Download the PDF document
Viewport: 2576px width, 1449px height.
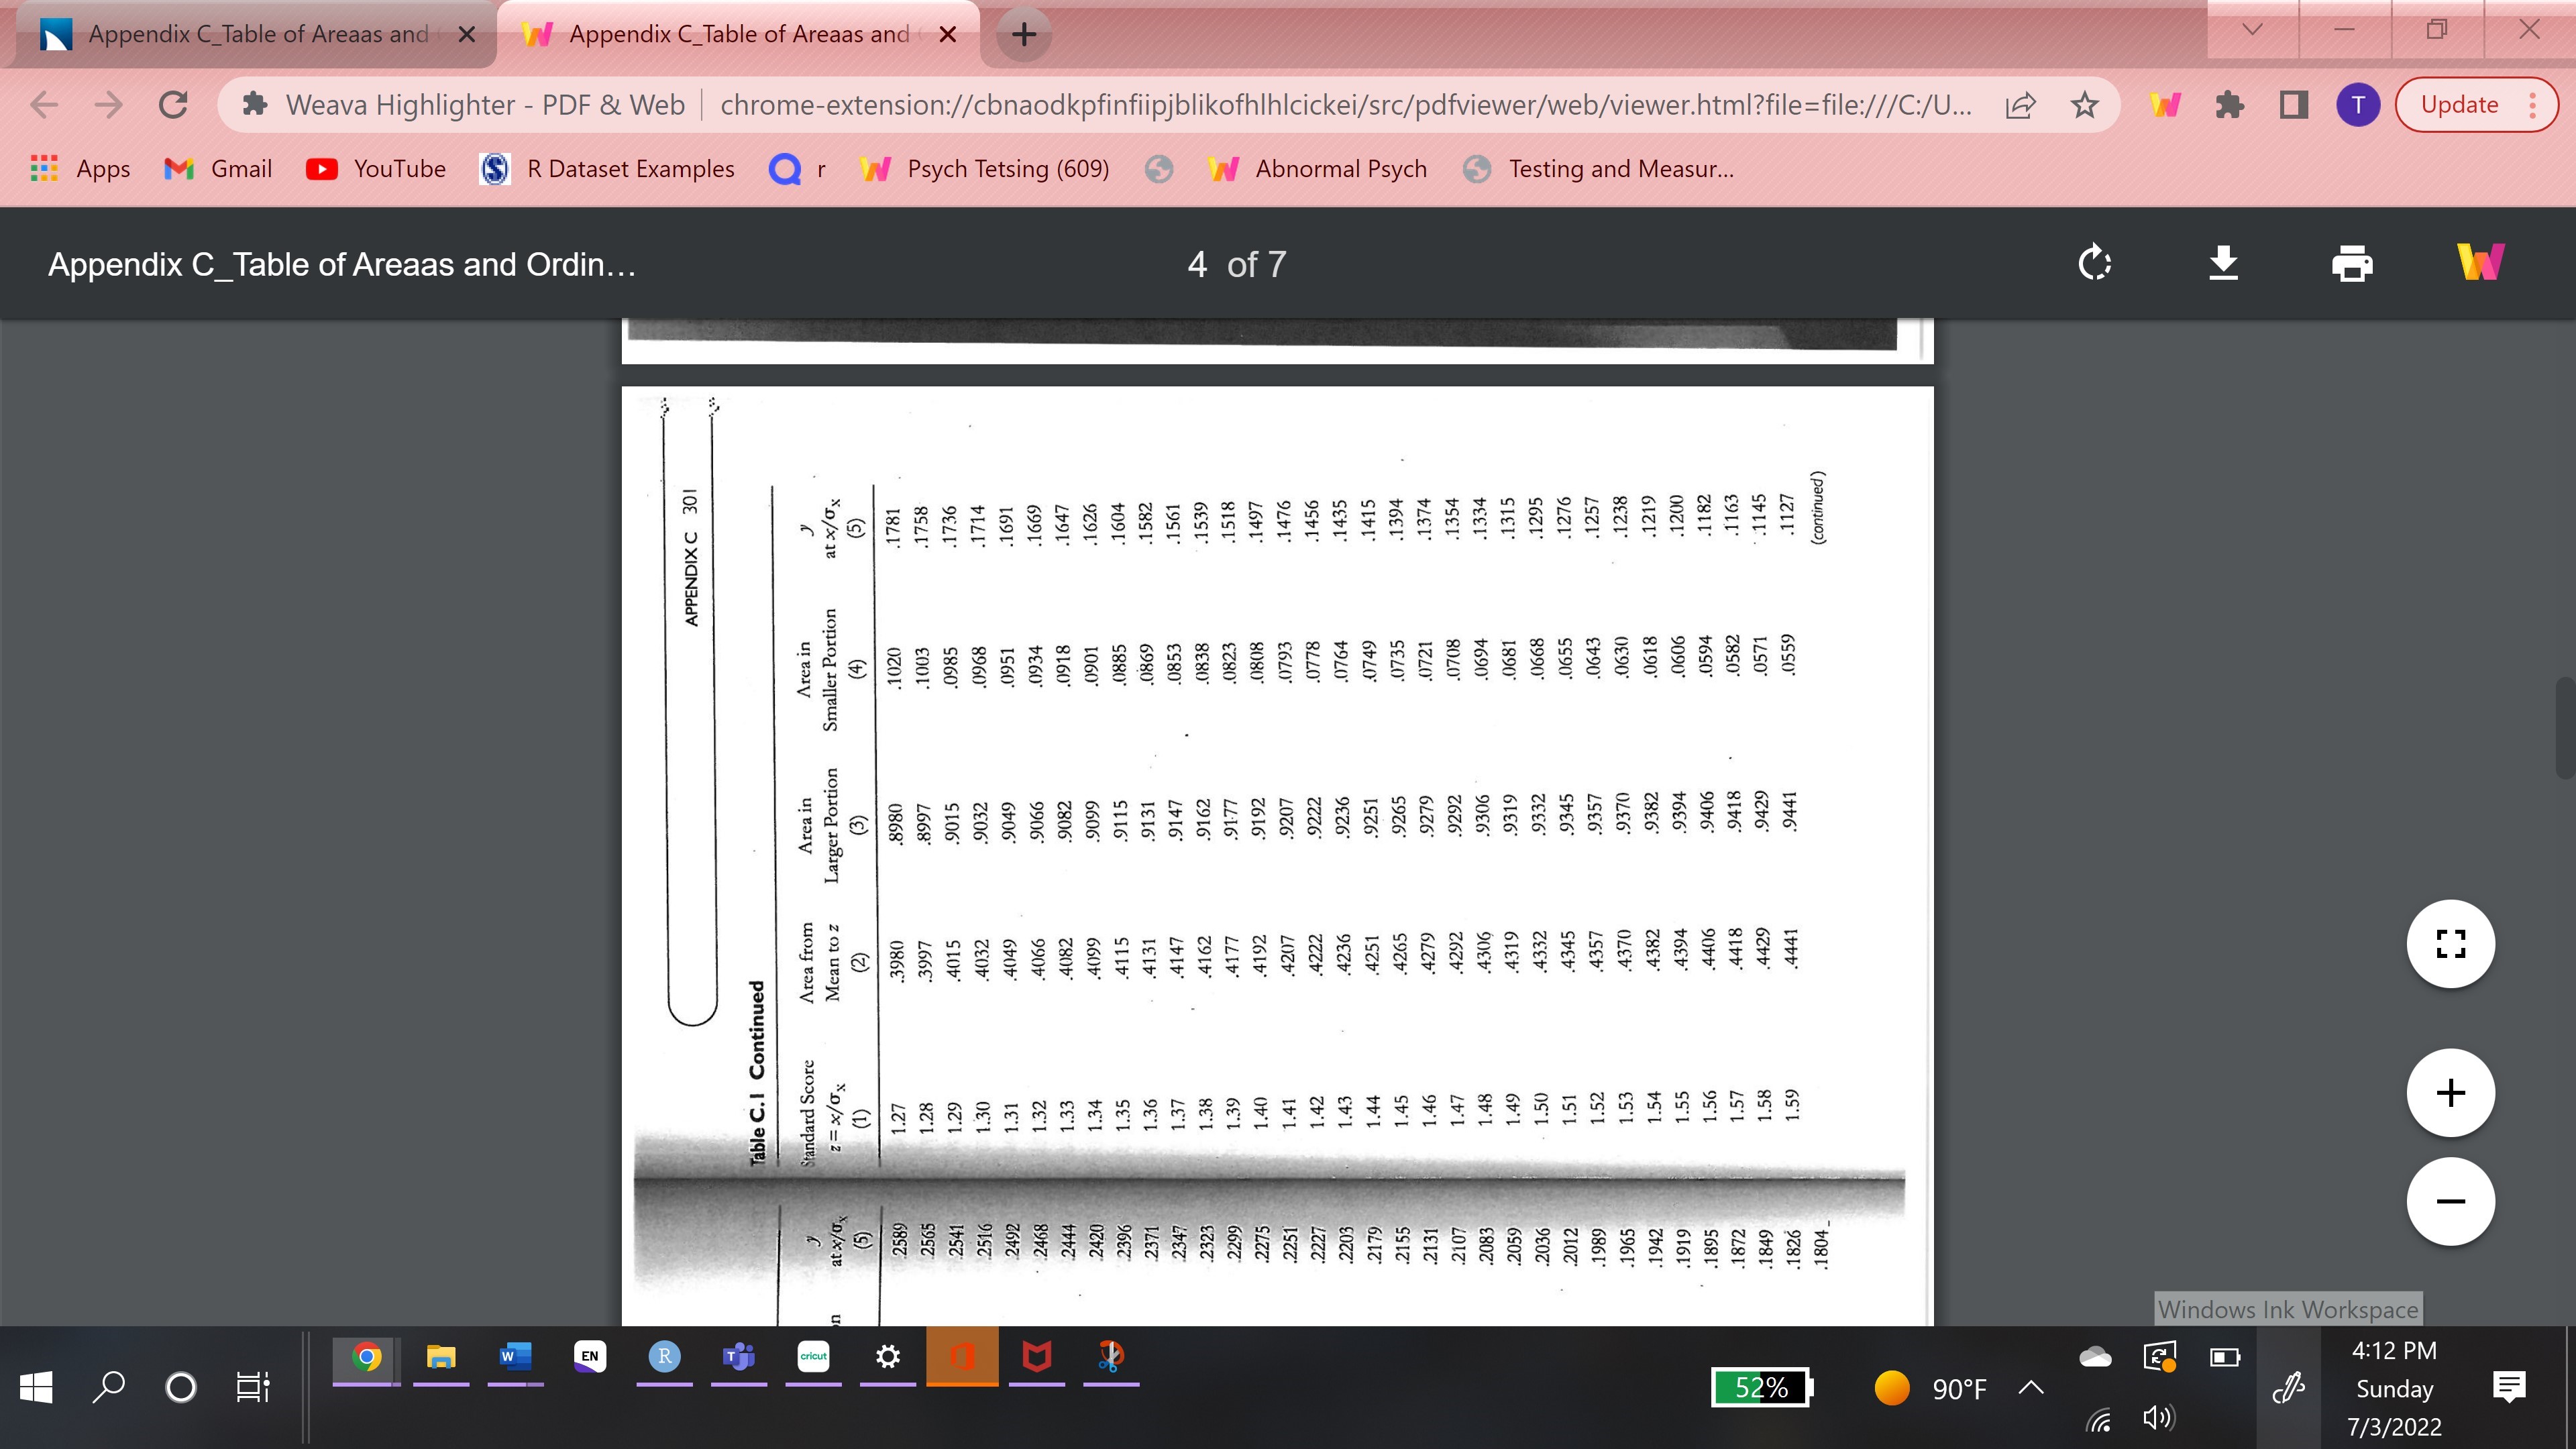pos(2223,264)
